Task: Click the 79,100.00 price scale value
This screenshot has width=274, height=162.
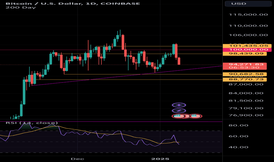Action: point(246,108)
